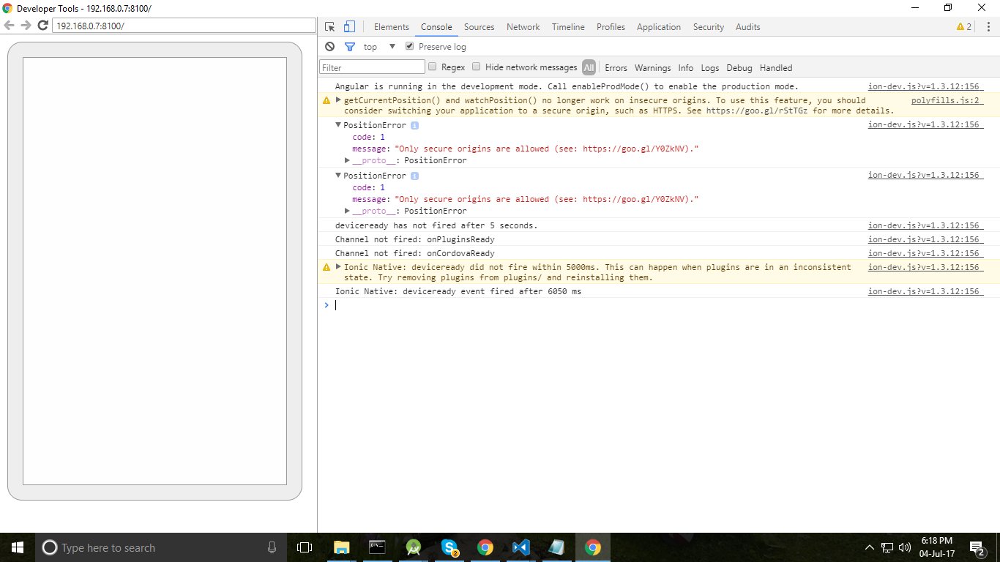This screenshot has width=1000, height=562.
Task: Click the volume icon in system tray
Action: point(905,547)
